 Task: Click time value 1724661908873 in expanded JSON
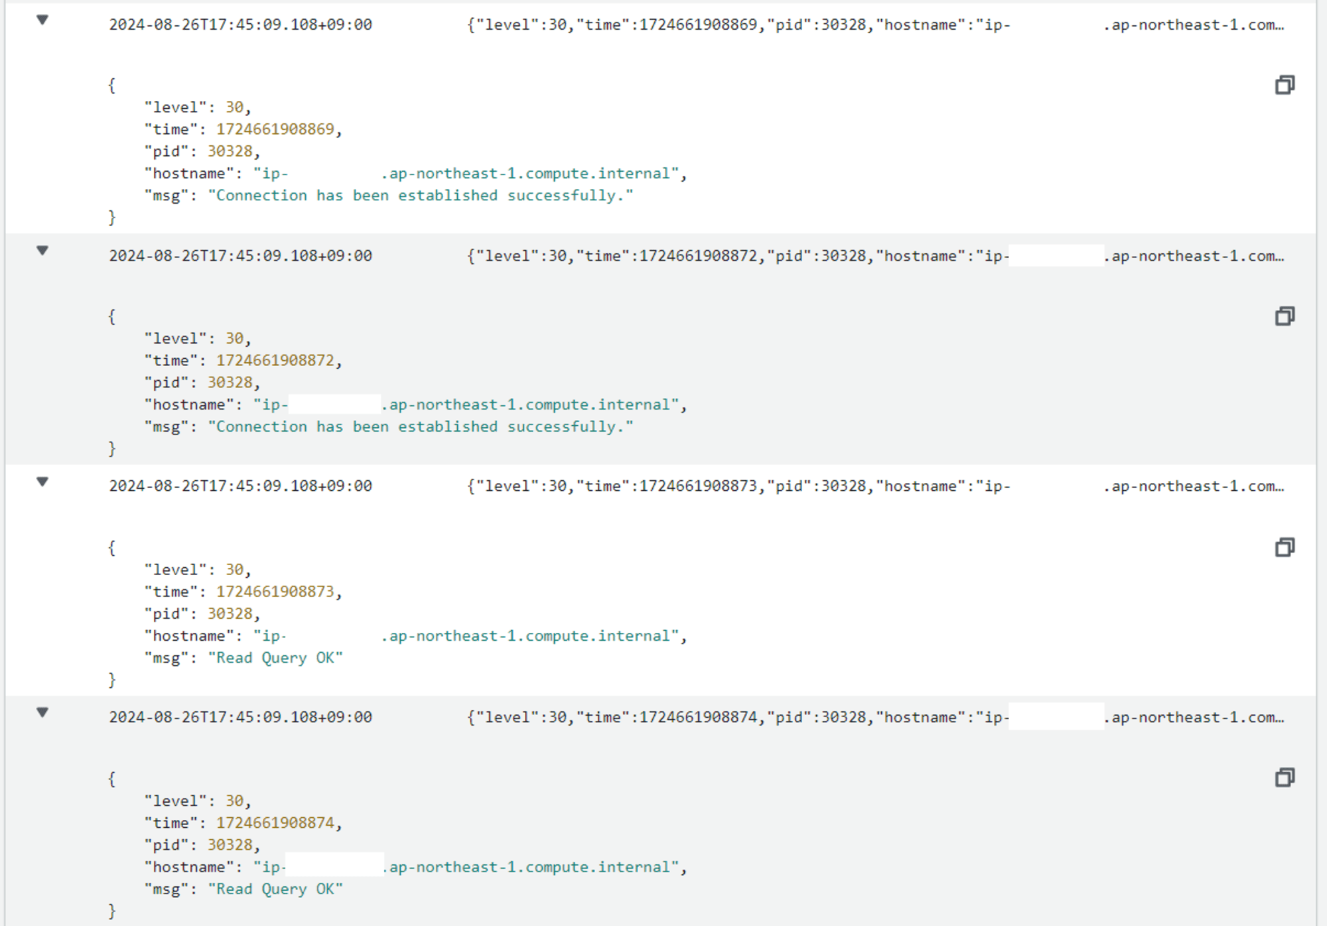click(x=275, y=592)
